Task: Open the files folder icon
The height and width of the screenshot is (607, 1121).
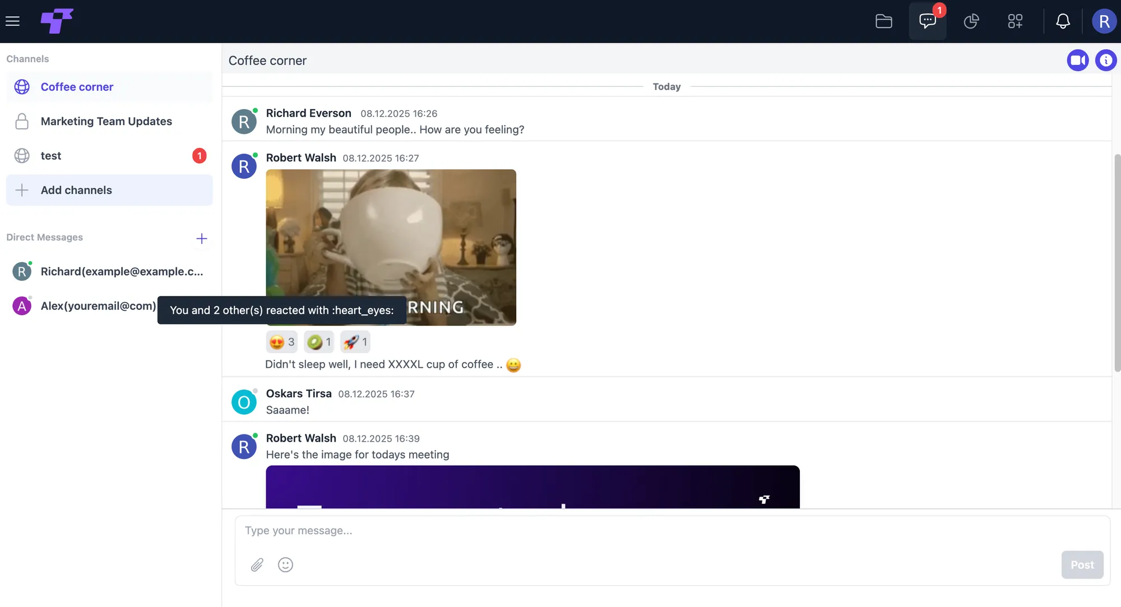Action: [x=884, y=21]
